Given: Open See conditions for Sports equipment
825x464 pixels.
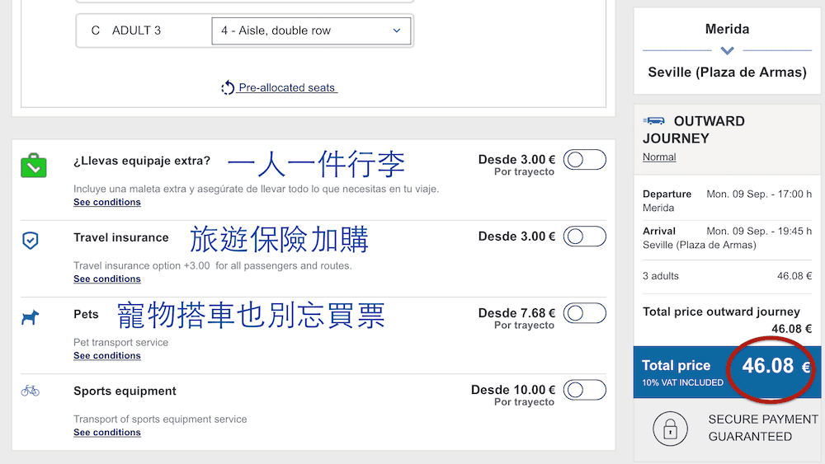Looking at the screenshot, I should coord(107,432).
